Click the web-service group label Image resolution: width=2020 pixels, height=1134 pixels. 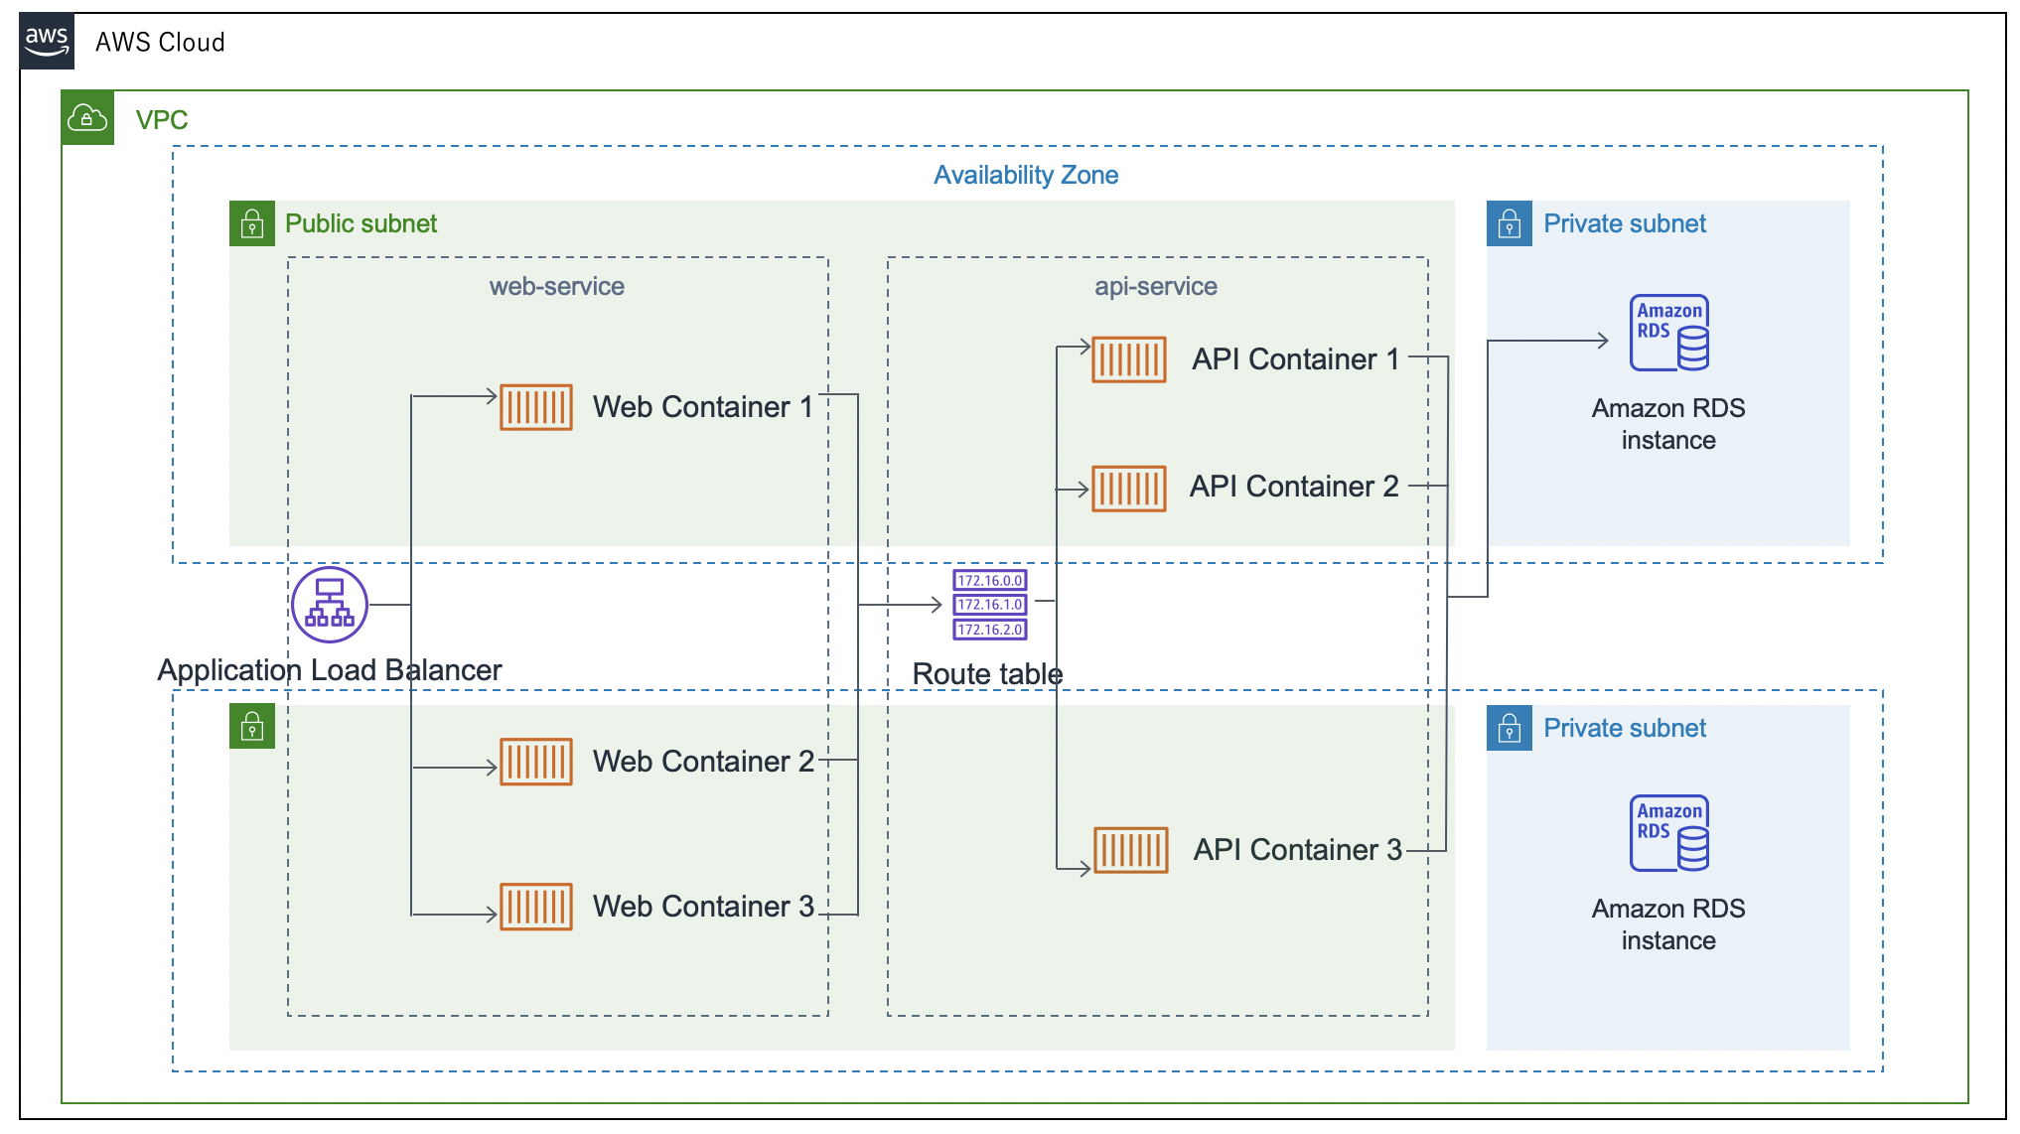(557, 286)
